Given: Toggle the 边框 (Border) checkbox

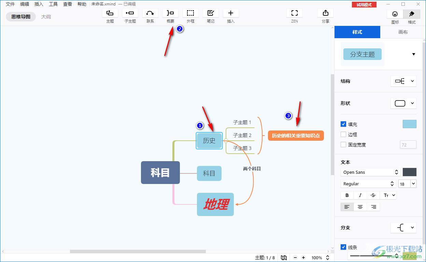Looking at the screenshot, I should (x=343, y=134).
